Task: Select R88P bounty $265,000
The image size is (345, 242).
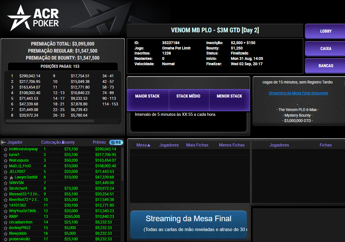Action: (72, 217)
